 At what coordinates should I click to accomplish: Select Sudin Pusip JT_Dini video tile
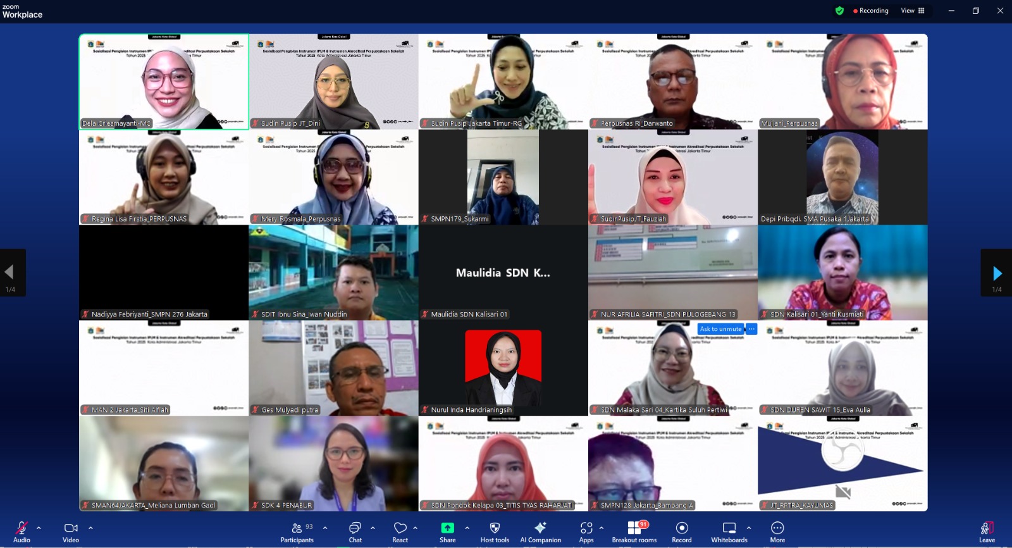pos(333,82)
